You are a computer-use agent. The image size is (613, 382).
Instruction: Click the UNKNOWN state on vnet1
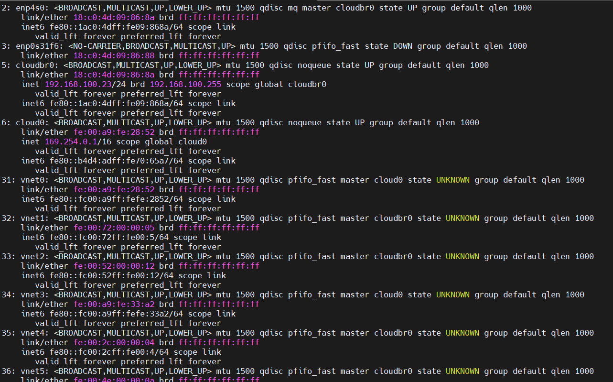click(x=462, y=218)
